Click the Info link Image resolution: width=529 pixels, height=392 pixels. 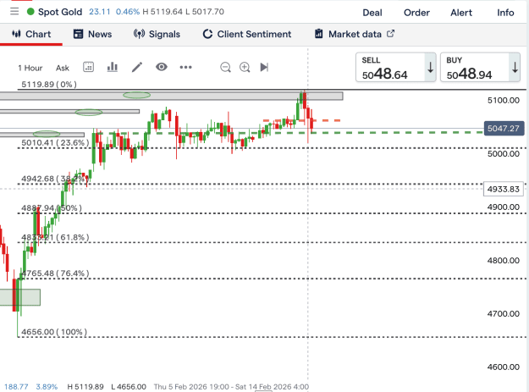(x=505, y=13)
